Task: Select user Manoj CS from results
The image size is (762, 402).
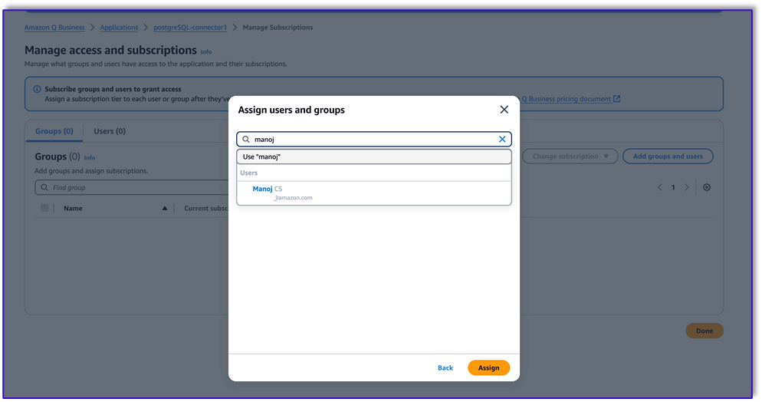Action: (x=373, y=193)
